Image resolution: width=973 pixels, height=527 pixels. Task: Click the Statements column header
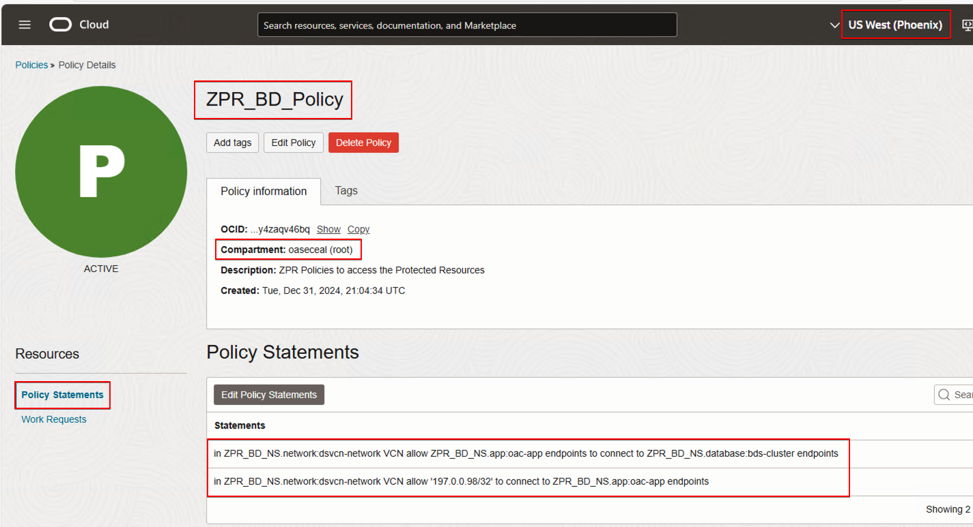point(240,425)
